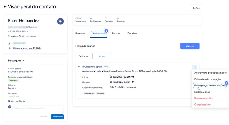229x125 pixels.
Task: Open the Assinaturas tab
Action: (x=98, y=33)
